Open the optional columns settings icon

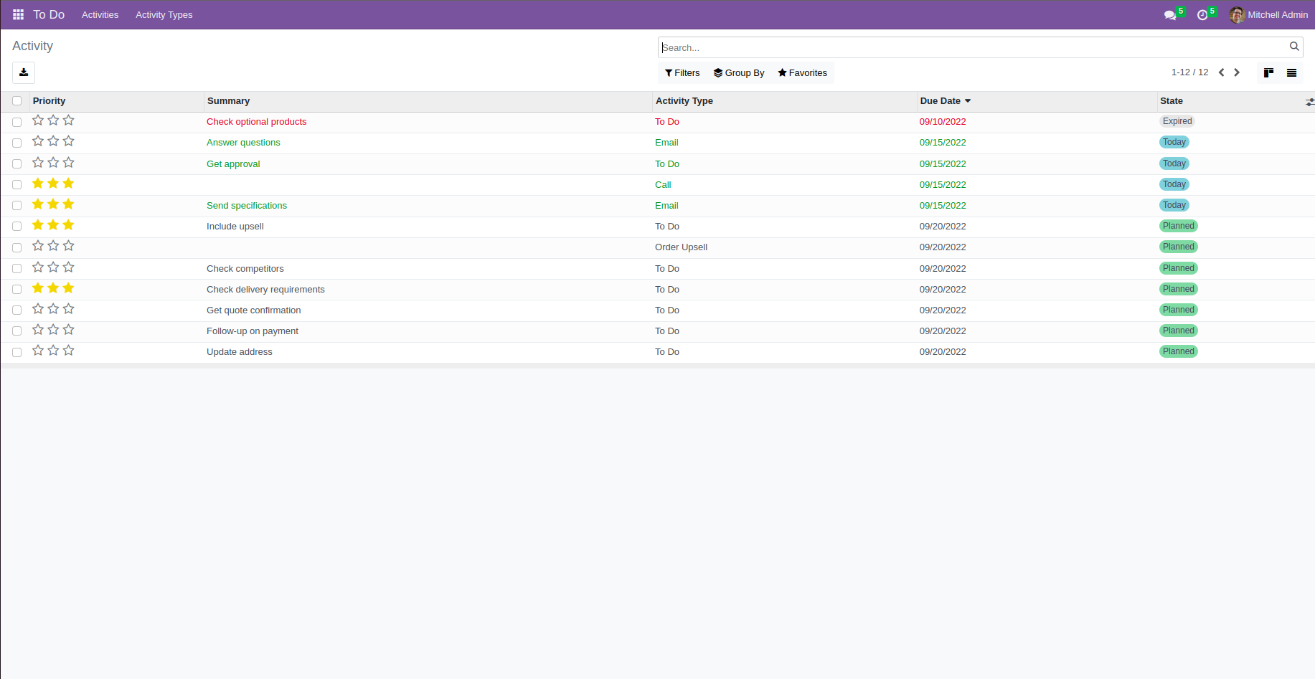coord(1309,102)
